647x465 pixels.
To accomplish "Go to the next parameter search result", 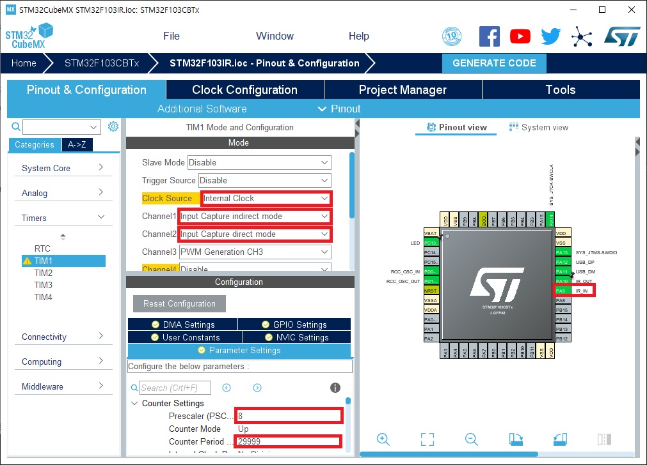I will tap(257, 388).
